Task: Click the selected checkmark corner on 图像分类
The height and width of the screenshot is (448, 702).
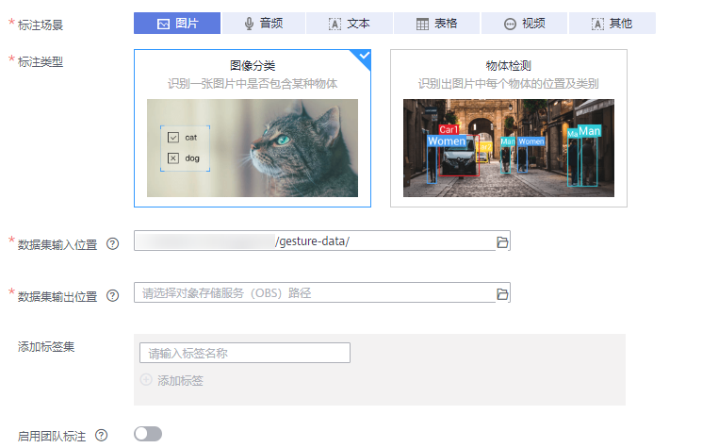Action: pyautogui.click(x=364, y=57)
